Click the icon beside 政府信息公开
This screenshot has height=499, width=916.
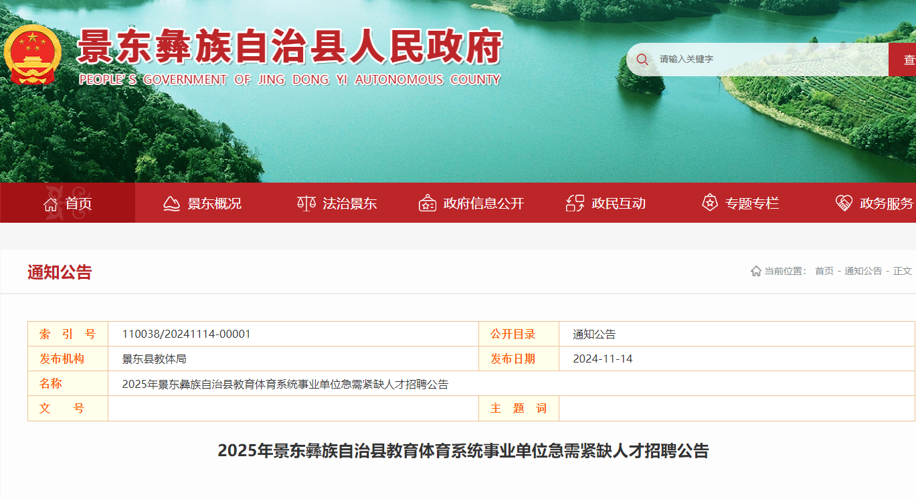coord(428,203)
